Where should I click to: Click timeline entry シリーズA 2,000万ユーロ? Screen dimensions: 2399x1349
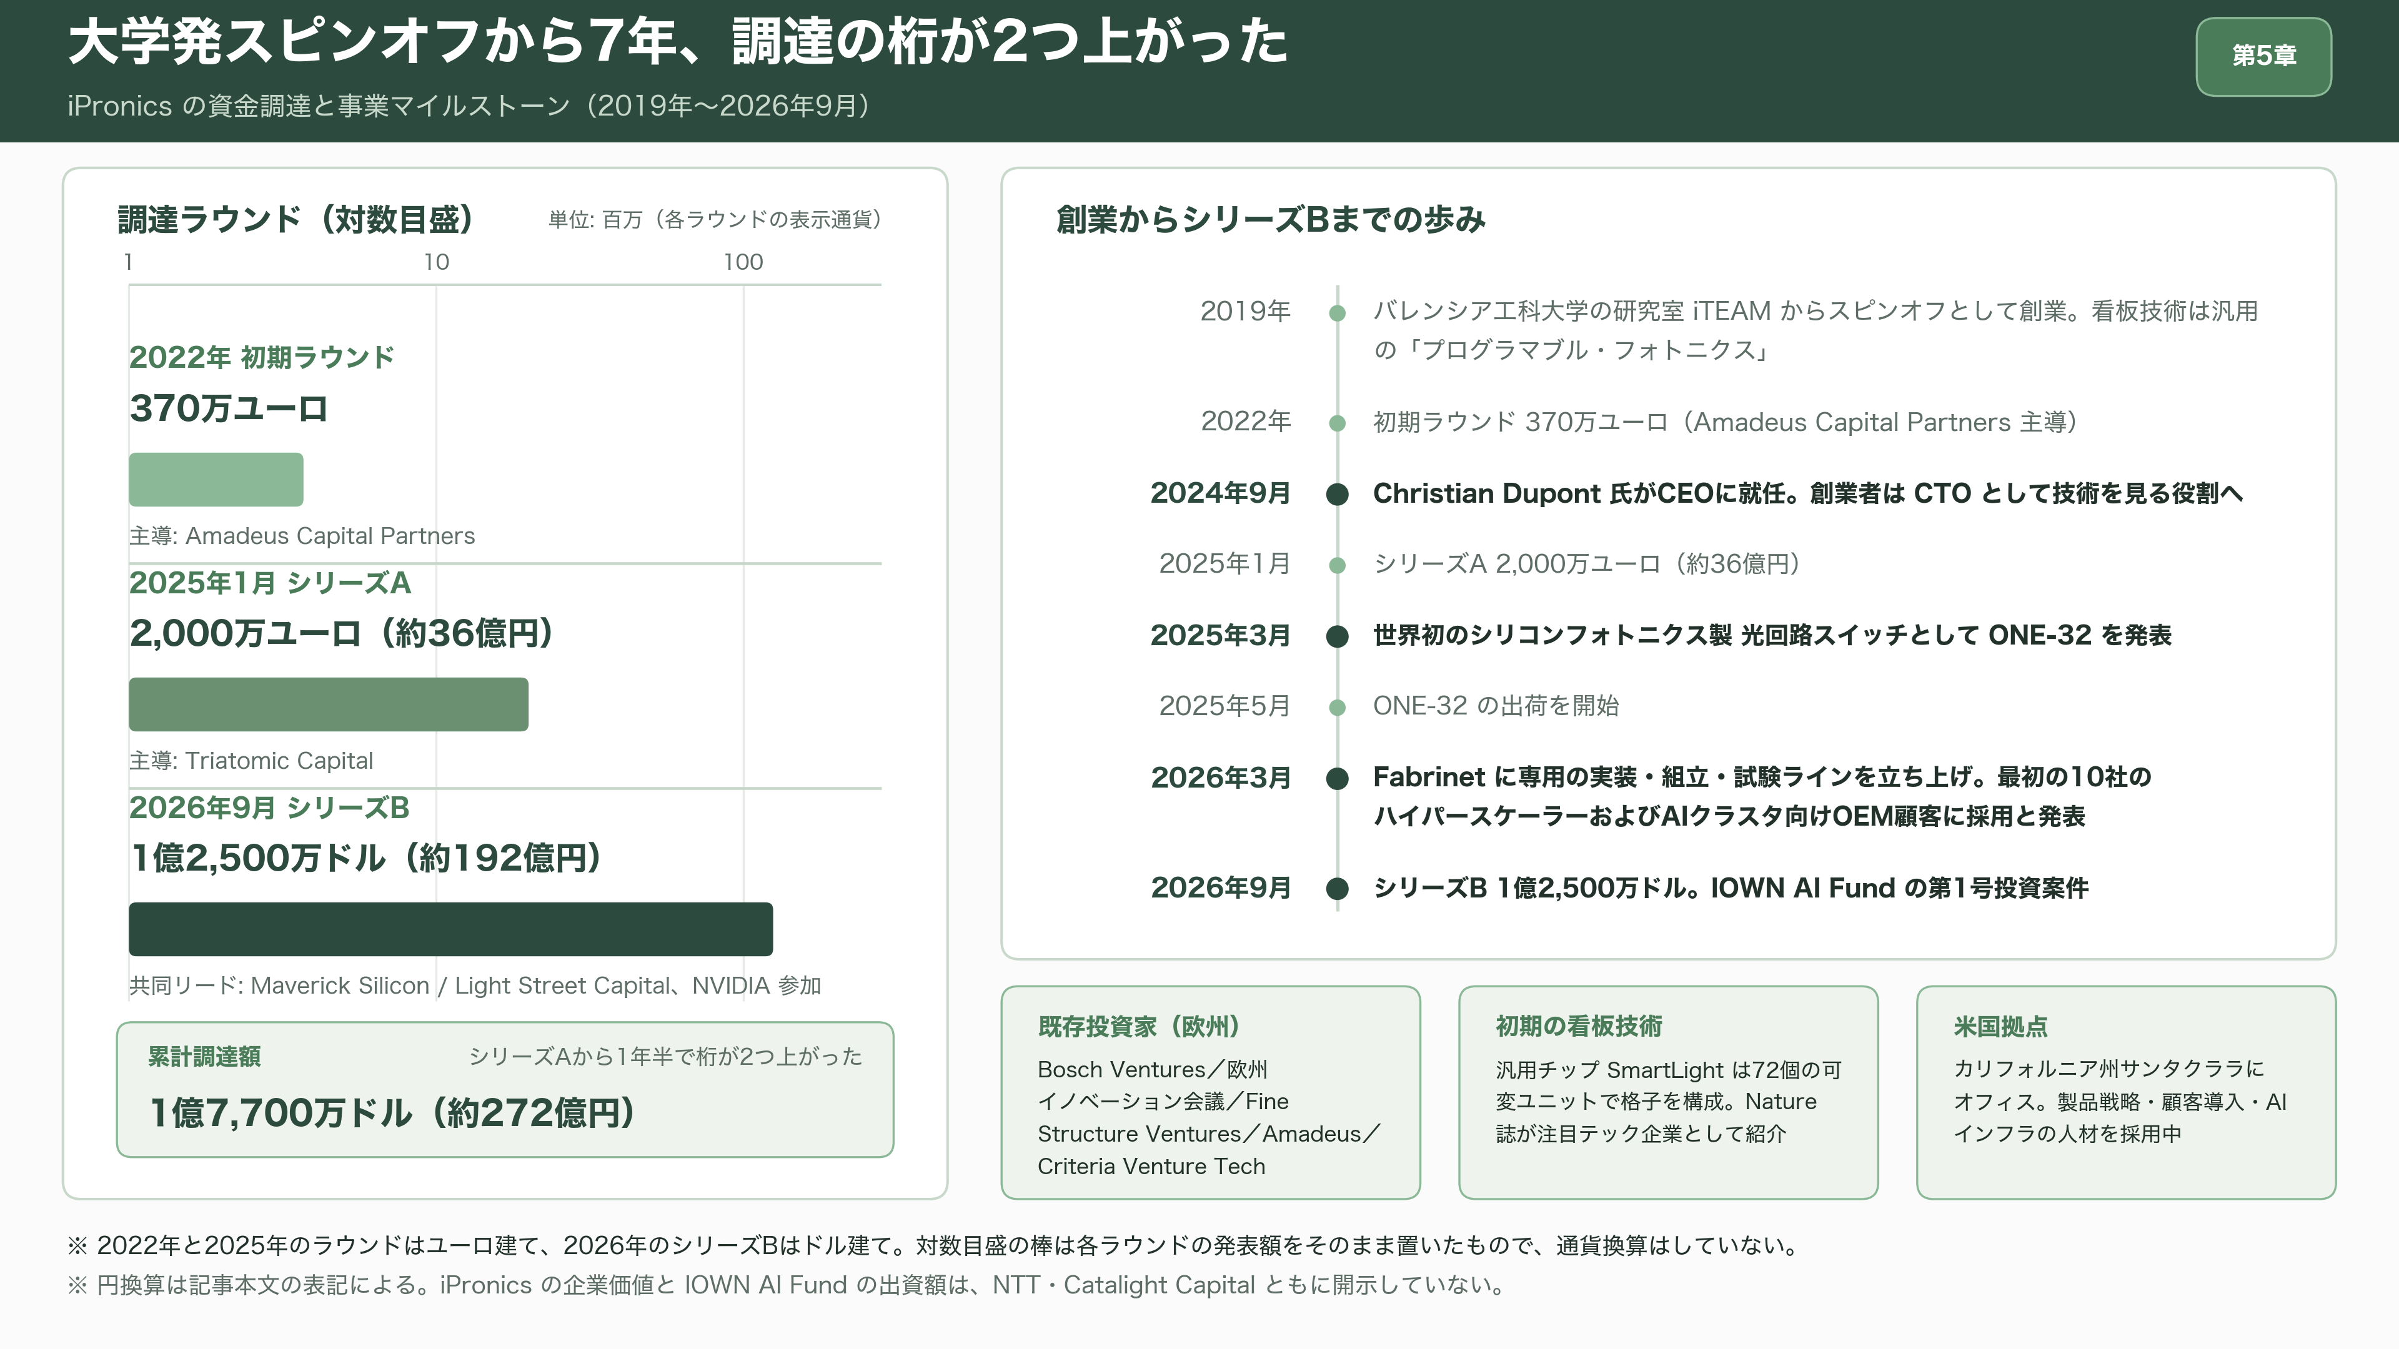1588,564
